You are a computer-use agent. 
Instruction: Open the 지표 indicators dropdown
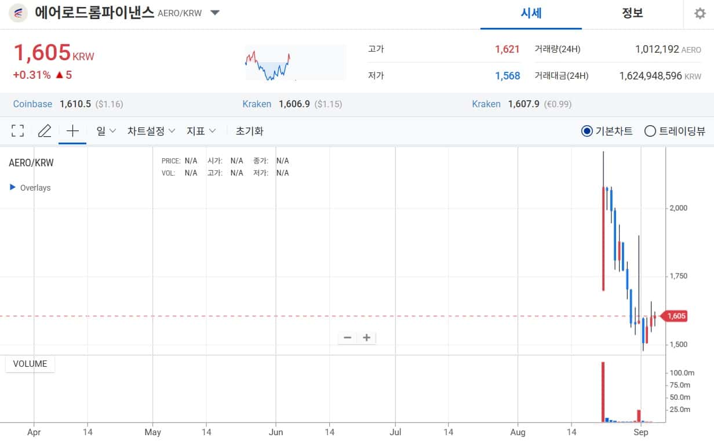[x=201, y=131]
